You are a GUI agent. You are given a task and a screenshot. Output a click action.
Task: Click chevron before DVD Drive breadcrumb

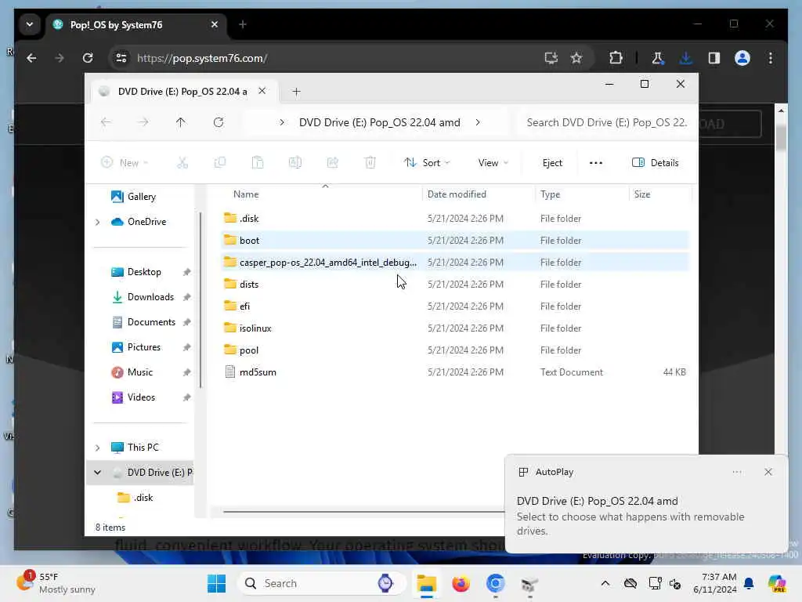[282, 122]
